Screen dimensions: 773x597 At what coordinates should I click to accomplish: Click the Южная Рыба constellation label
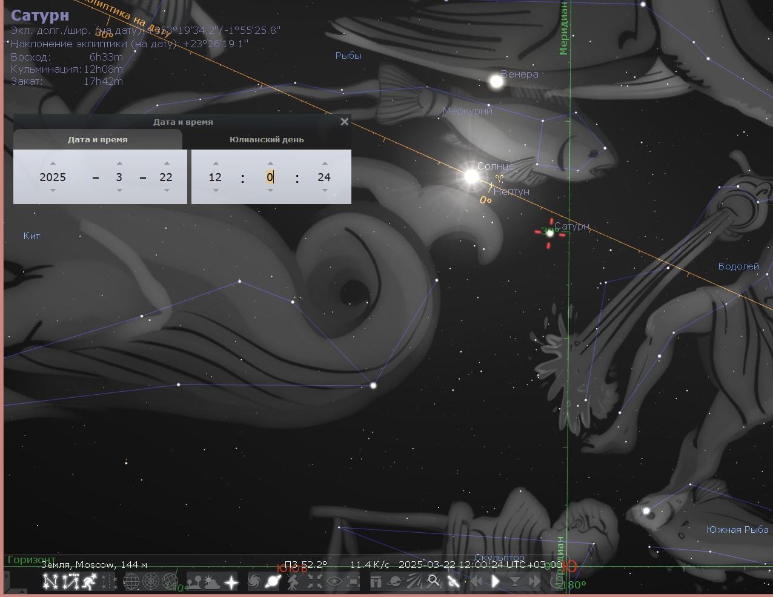pos(737,530)
